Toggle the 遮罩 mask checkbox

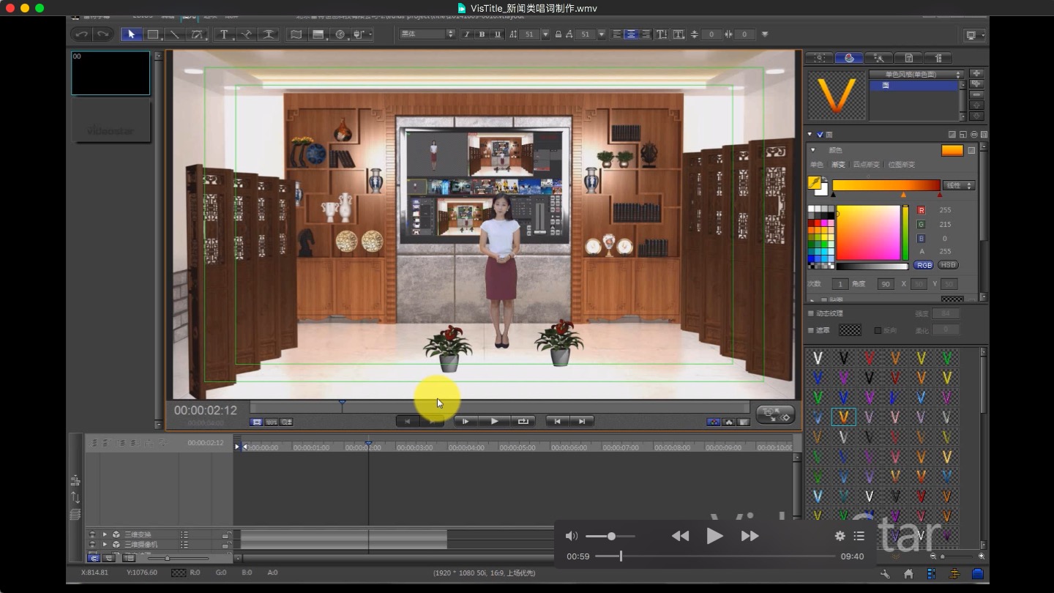pos(810,330)
